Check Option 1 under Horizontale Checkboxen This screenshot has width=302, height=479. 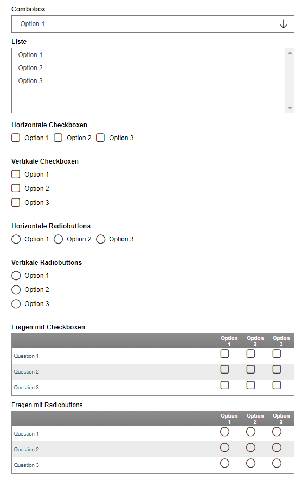tap(16, 138)
